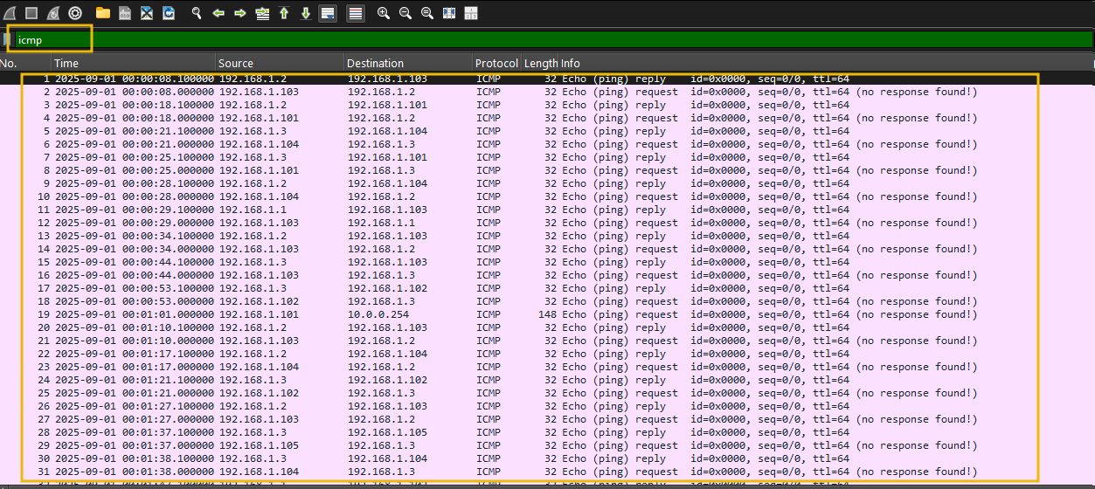Select packet 18 in the list

click(547, 301)
